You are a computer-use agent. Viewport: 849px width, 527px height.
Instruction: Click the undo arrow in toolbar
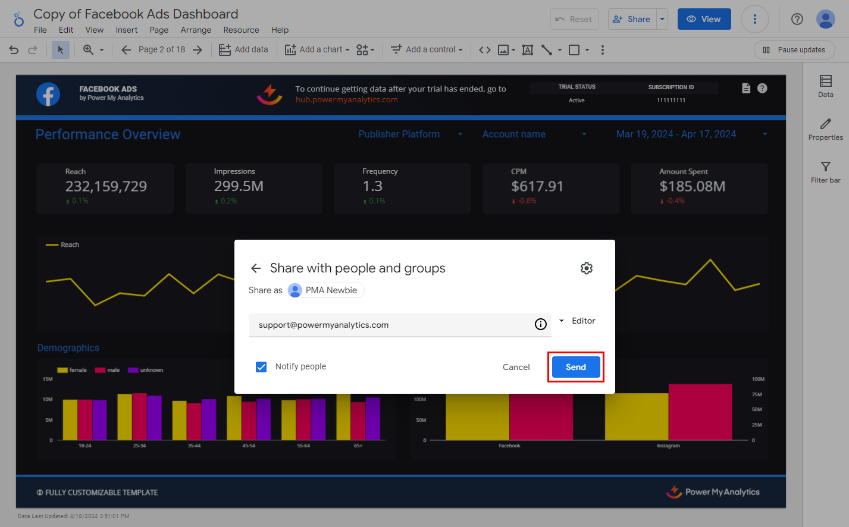[x=14, y=50]
